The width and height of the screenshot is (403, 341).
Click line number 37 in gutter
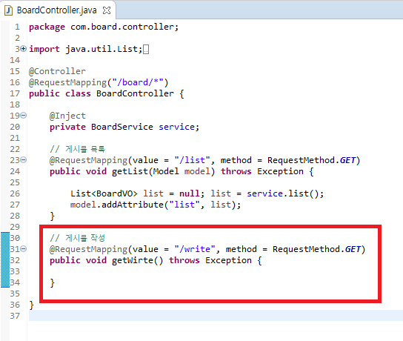15,316
